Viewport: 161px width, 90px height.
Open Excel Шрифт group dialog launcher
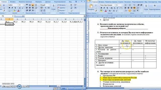[x=23, y=13]
